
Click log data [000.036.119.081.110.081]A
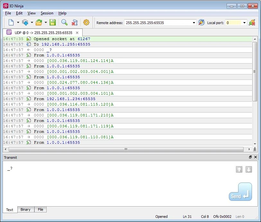(x=80, y=137)
